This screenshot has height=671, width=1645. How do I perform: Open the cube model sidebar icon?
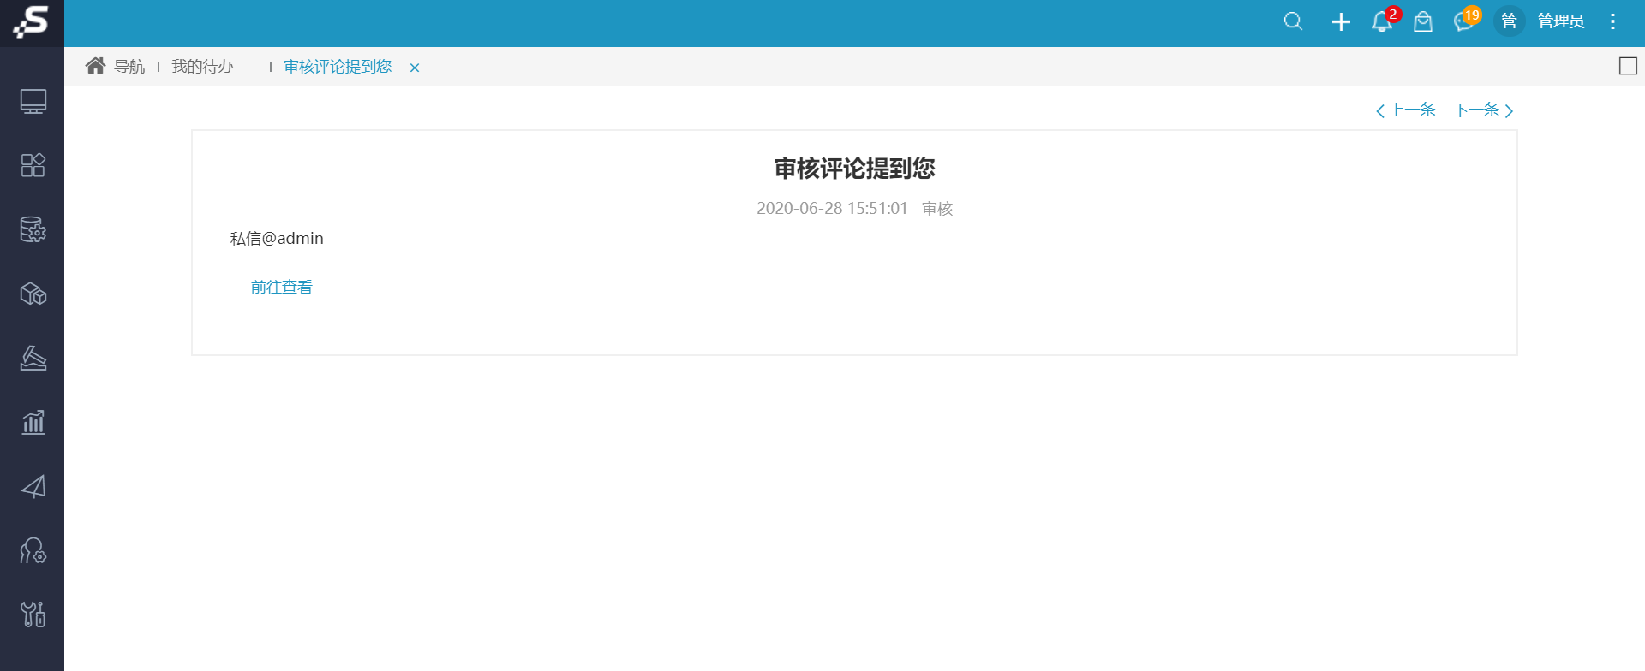tap(33, 294)
